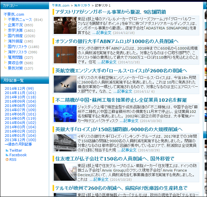The image size is (207, 197).
Task: Open the ロイズ 150店舗閉鎖 article title
Action: [119, 129]
